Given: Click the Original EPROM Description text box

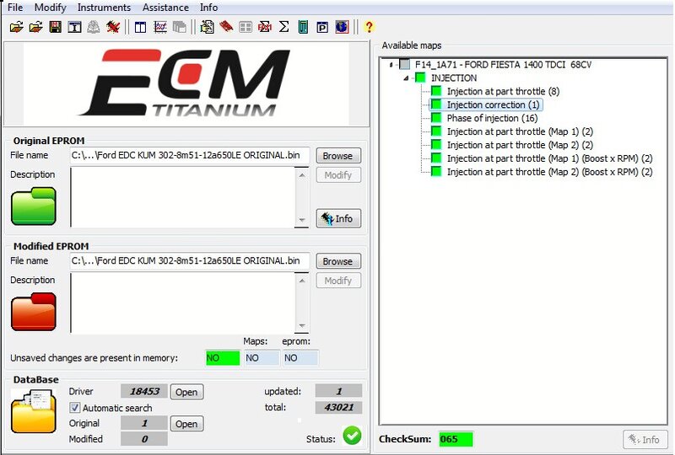Looking at the screenshot, I should 182,197.
